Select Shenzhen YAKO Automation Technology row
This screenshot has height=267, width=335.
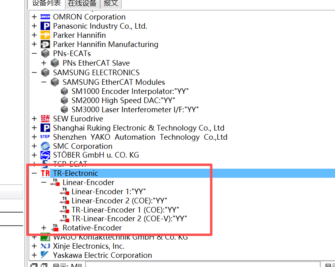click(x=140, y=137)
